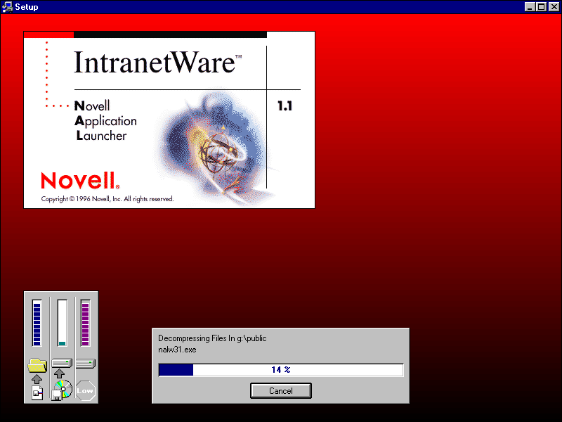Click the yellow folder icon
The image size is (562, 422).
point(37,365)
